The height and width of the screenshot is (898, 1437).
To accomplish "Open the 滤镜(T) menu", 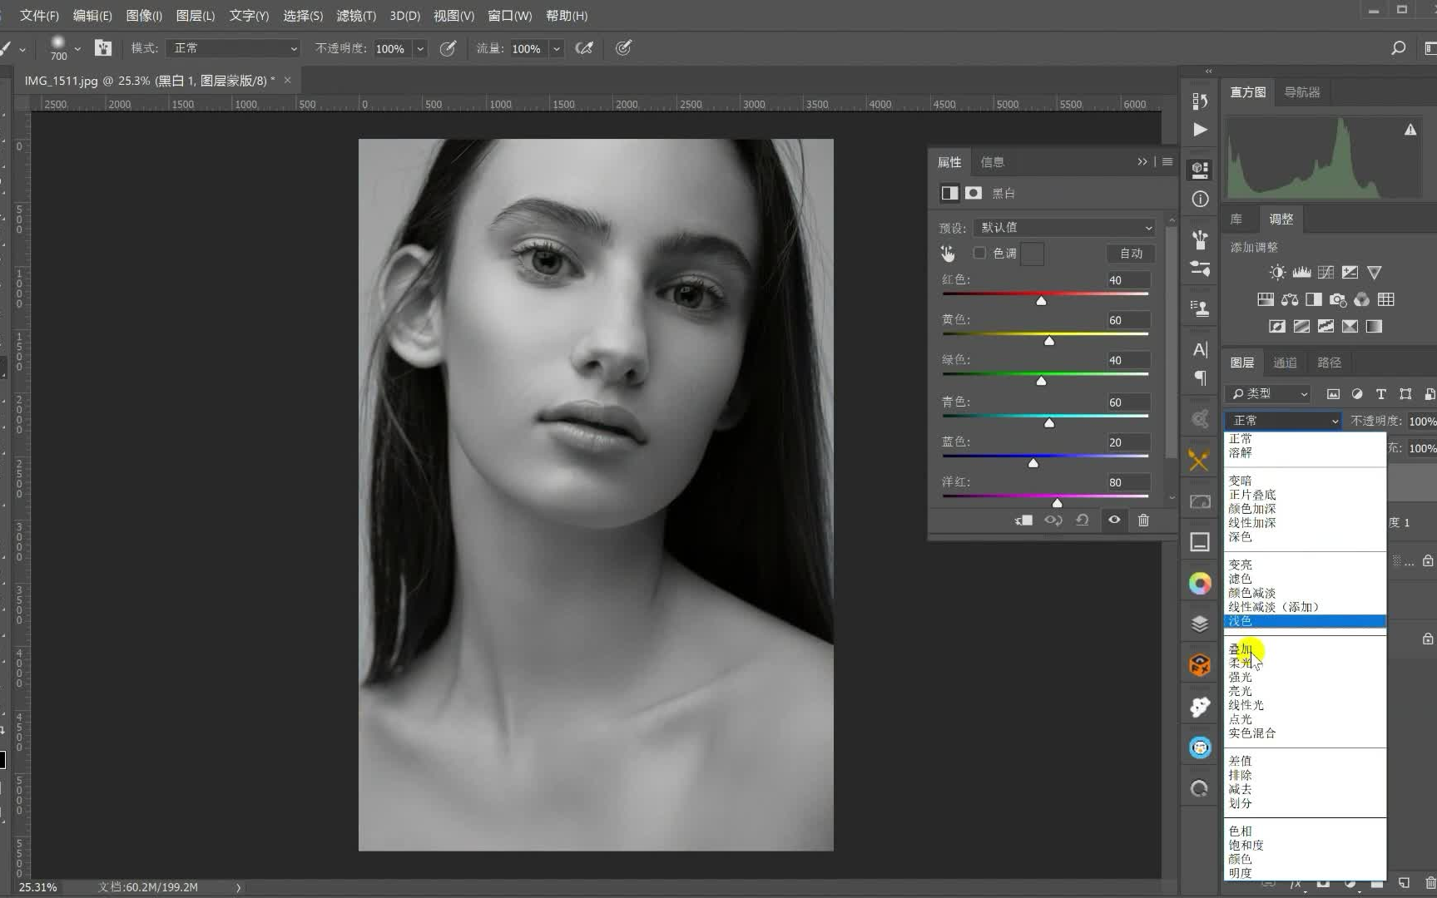I will (x=356, y=16).
